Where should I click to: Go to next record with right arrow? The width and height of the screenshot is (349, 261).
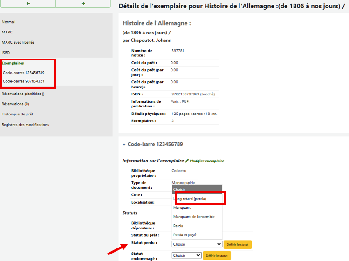click(x=83, y=4)
